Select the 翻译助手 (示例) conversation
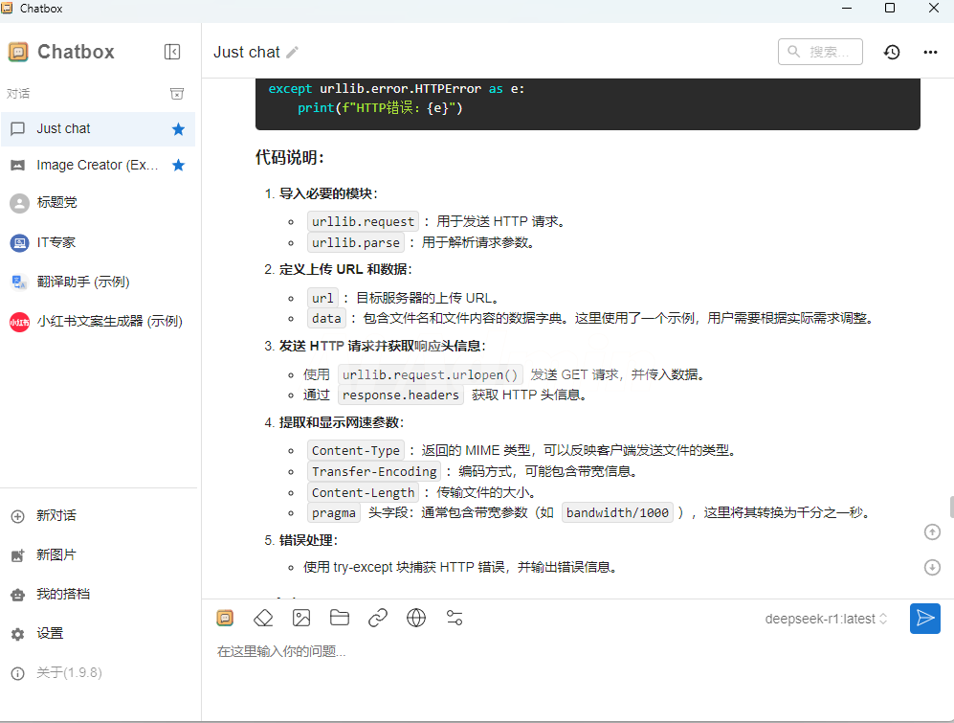 coord(82,282)
